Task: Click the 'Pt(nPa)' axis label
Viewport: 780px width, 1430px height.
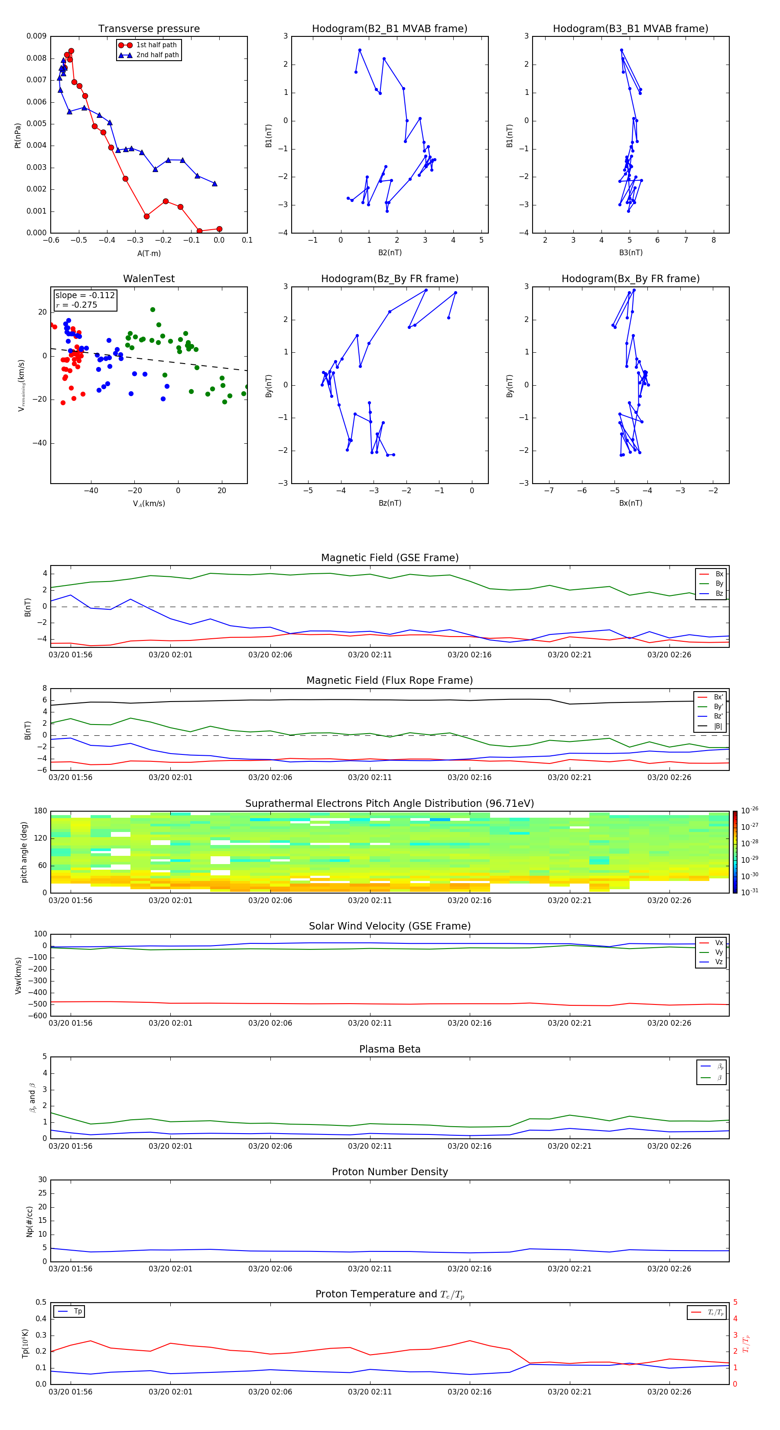Action: (x=18, y=135)
